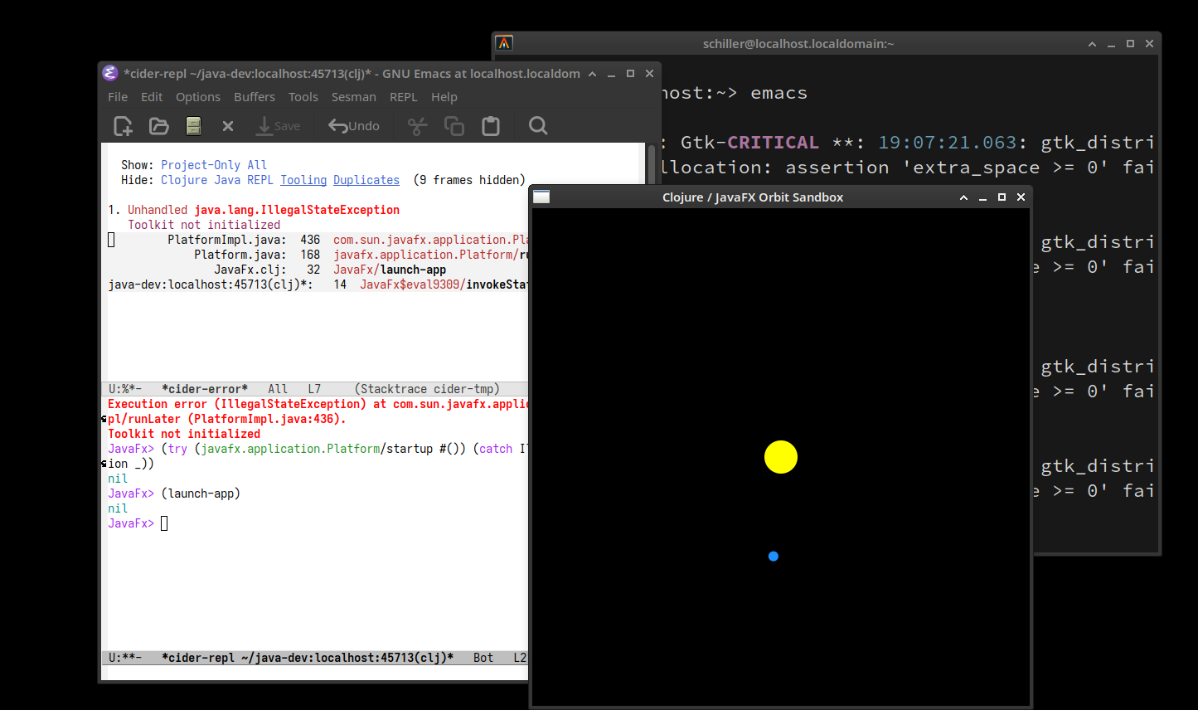Shade the Orbit Sandbox window with up arrow
Screen dimensions: 1198x710
963,197
